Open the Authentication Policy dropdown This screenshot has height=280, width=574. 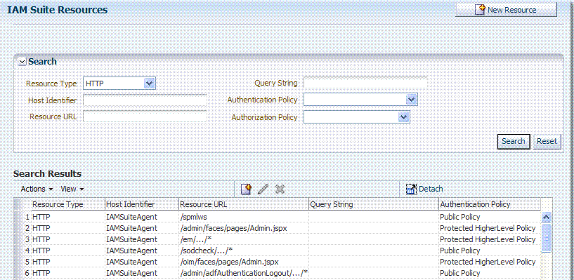(x=360, y=100)
